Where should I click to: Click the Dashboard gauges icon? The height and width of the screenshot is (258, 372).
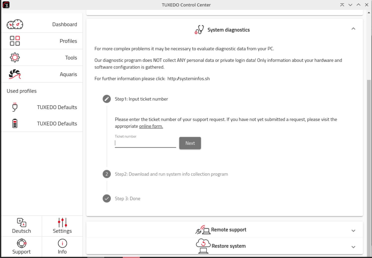point(15,24)
